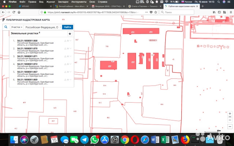The image size is (234, 146).
Task: Switch to the Личный кабинет browser tab
Action: pyautogui.click(x=73, y=6)
